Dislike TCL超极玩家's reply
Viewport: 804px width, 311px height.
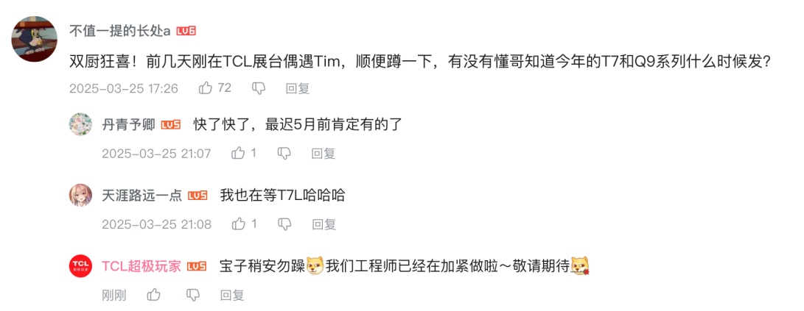coord(193,295)
